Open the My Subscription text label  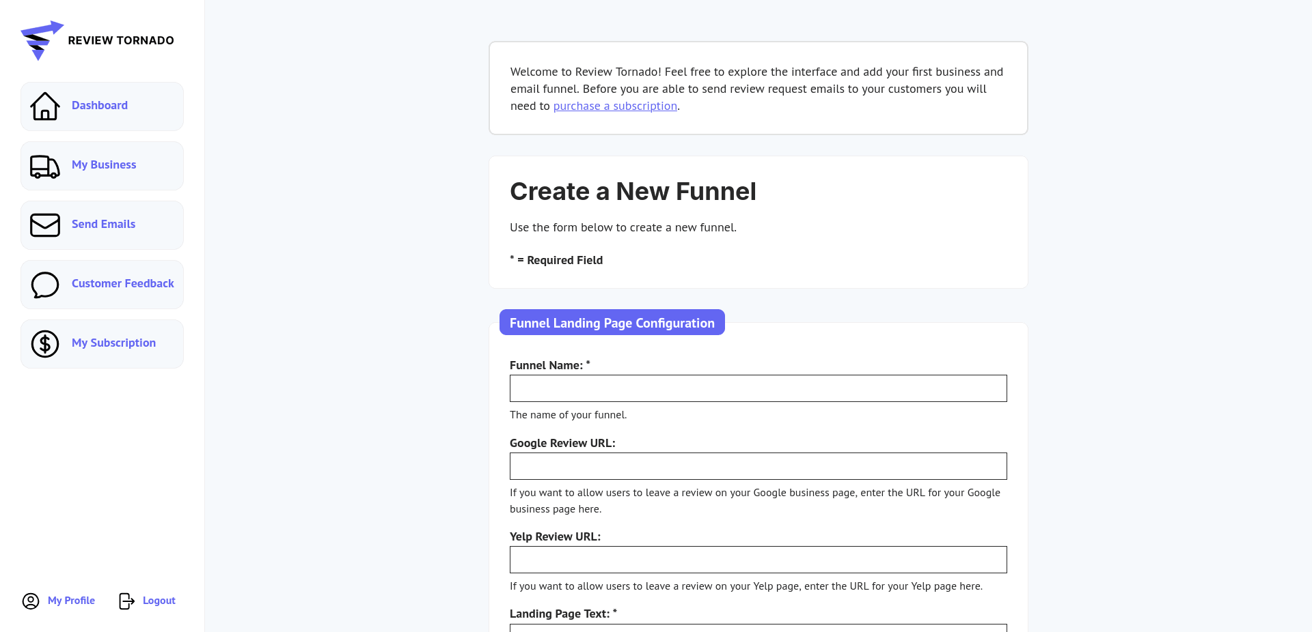coord(113,343)
